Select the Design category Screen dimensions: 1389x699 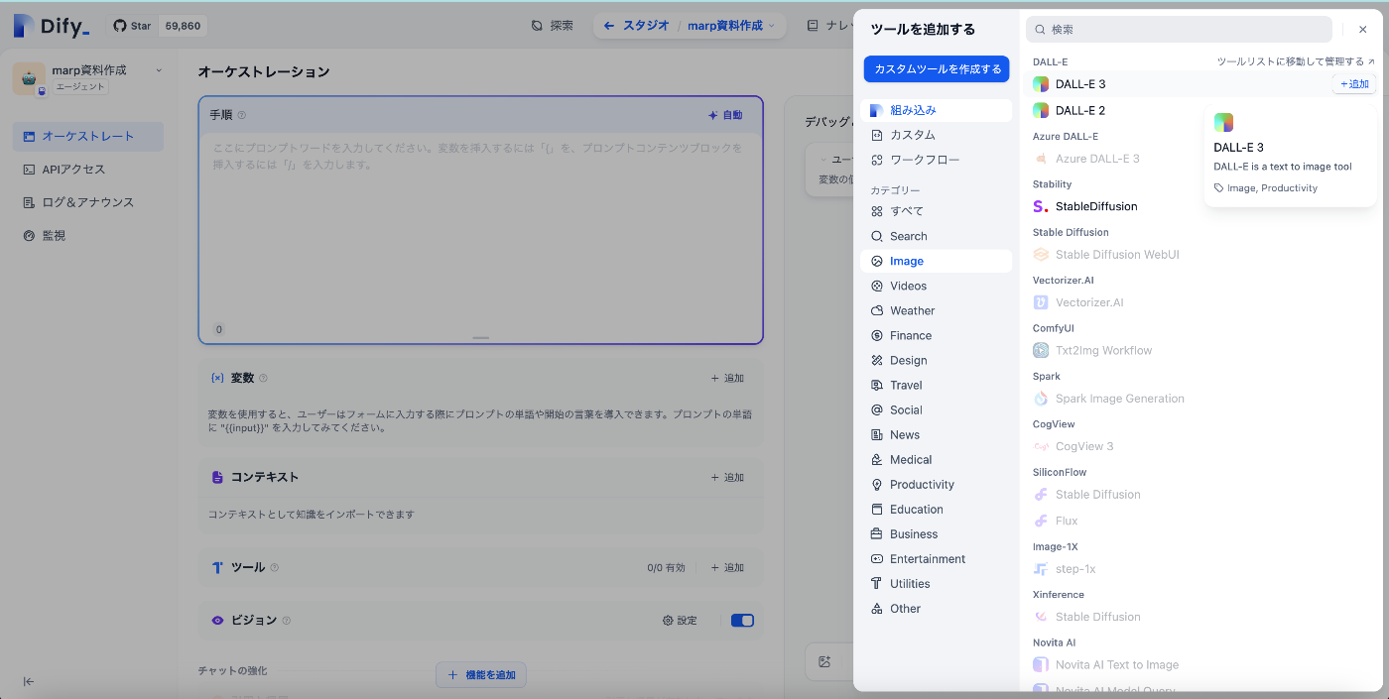936,360
